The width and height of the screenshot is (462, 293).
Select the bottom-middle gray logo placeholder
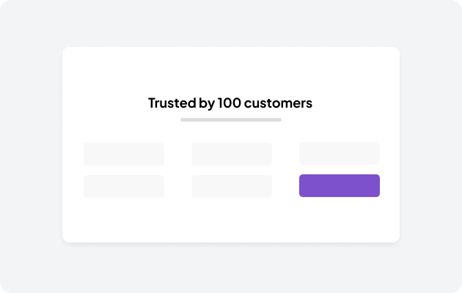coord(231,186)
